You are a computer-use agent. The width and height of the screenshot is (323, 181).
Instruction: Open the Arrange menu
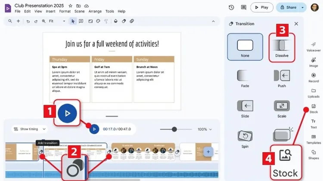[x=96, y=11]
